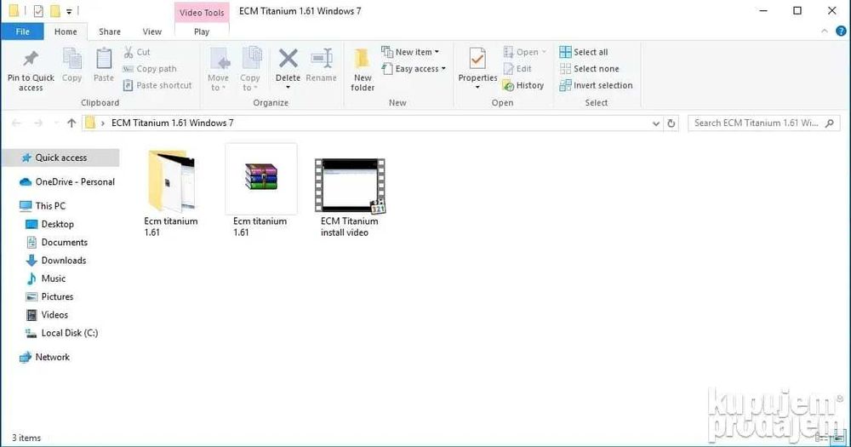Select Network in navigation pane

[44, 358]
